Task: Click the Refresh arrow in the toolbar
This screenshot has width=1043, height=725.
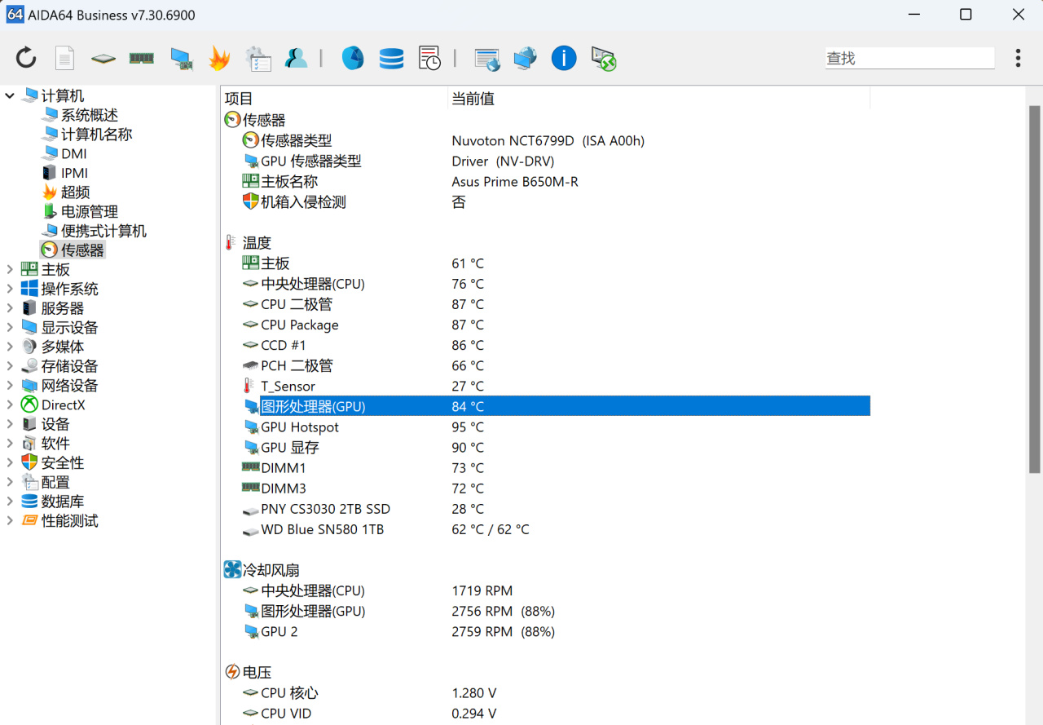Action: pyautogui.click(x=26, y=58)
